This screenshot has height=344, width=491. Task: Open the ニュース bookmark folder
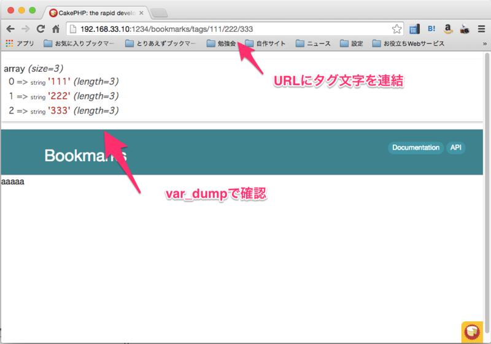[313, 44]
